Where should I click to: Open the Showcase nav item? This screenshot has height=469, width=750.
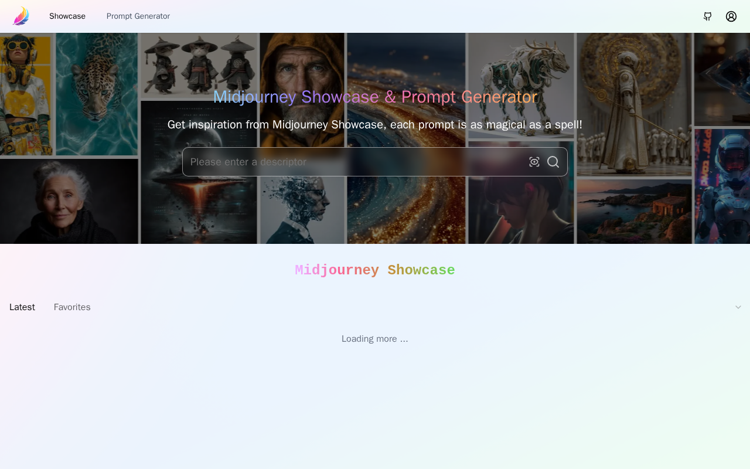point(67,16)
